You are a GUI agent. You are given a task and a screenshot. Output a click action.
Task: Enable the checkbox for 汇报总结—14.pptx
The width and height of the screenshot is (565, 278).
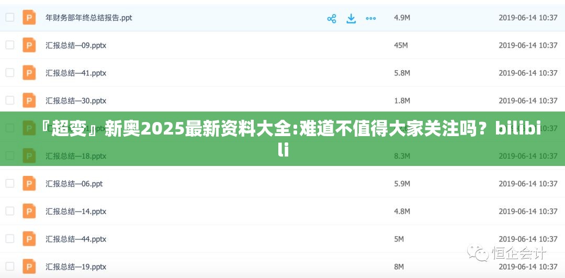[10, 211]
